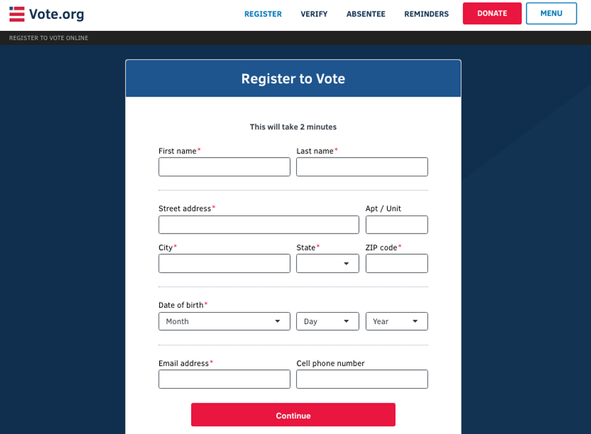Go to the Register nav item
The height and width of the screenshot is (434, 591).
(x=263, y=14)
